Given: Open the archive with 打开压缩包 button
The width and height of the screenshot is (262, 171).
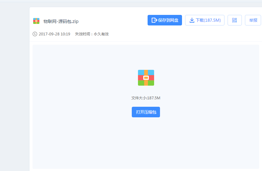Looking at the screenshot, I should tap(146, 112).
